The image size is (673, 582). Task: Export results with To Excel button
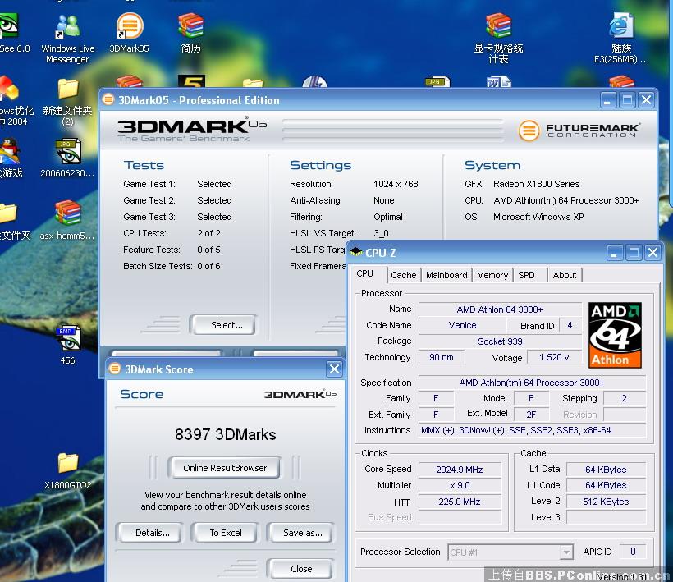pos(226,533)
